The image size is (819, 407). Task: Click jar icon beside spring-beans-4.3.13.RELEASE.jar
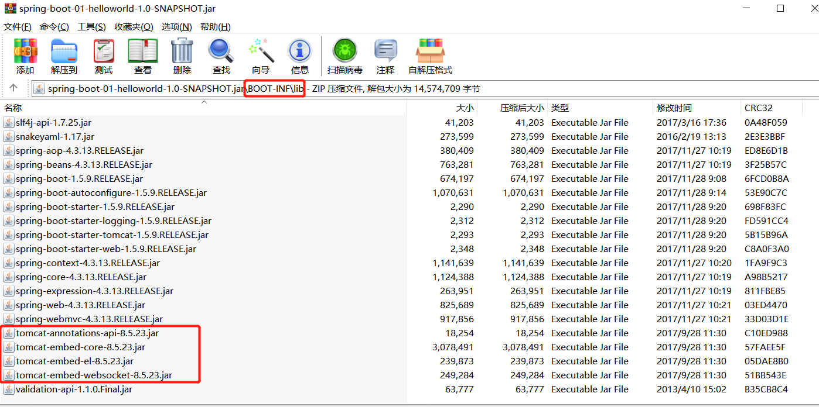point(8,165)
